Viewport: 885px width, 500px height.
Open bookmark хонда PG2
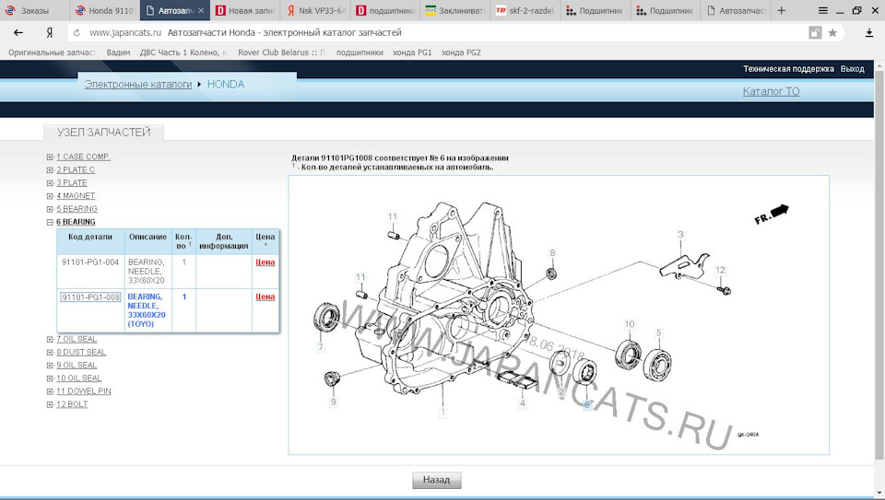[x=461, y=52]
